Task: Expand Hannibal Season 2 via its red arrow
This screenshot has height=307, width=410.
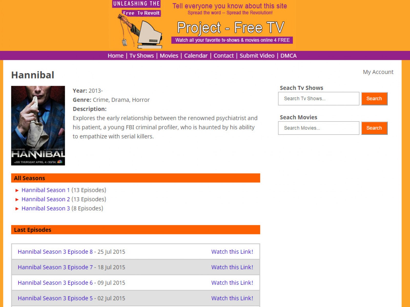Action: (x=17, y=199)
